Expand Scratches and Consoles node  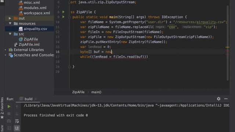(6, 55)
